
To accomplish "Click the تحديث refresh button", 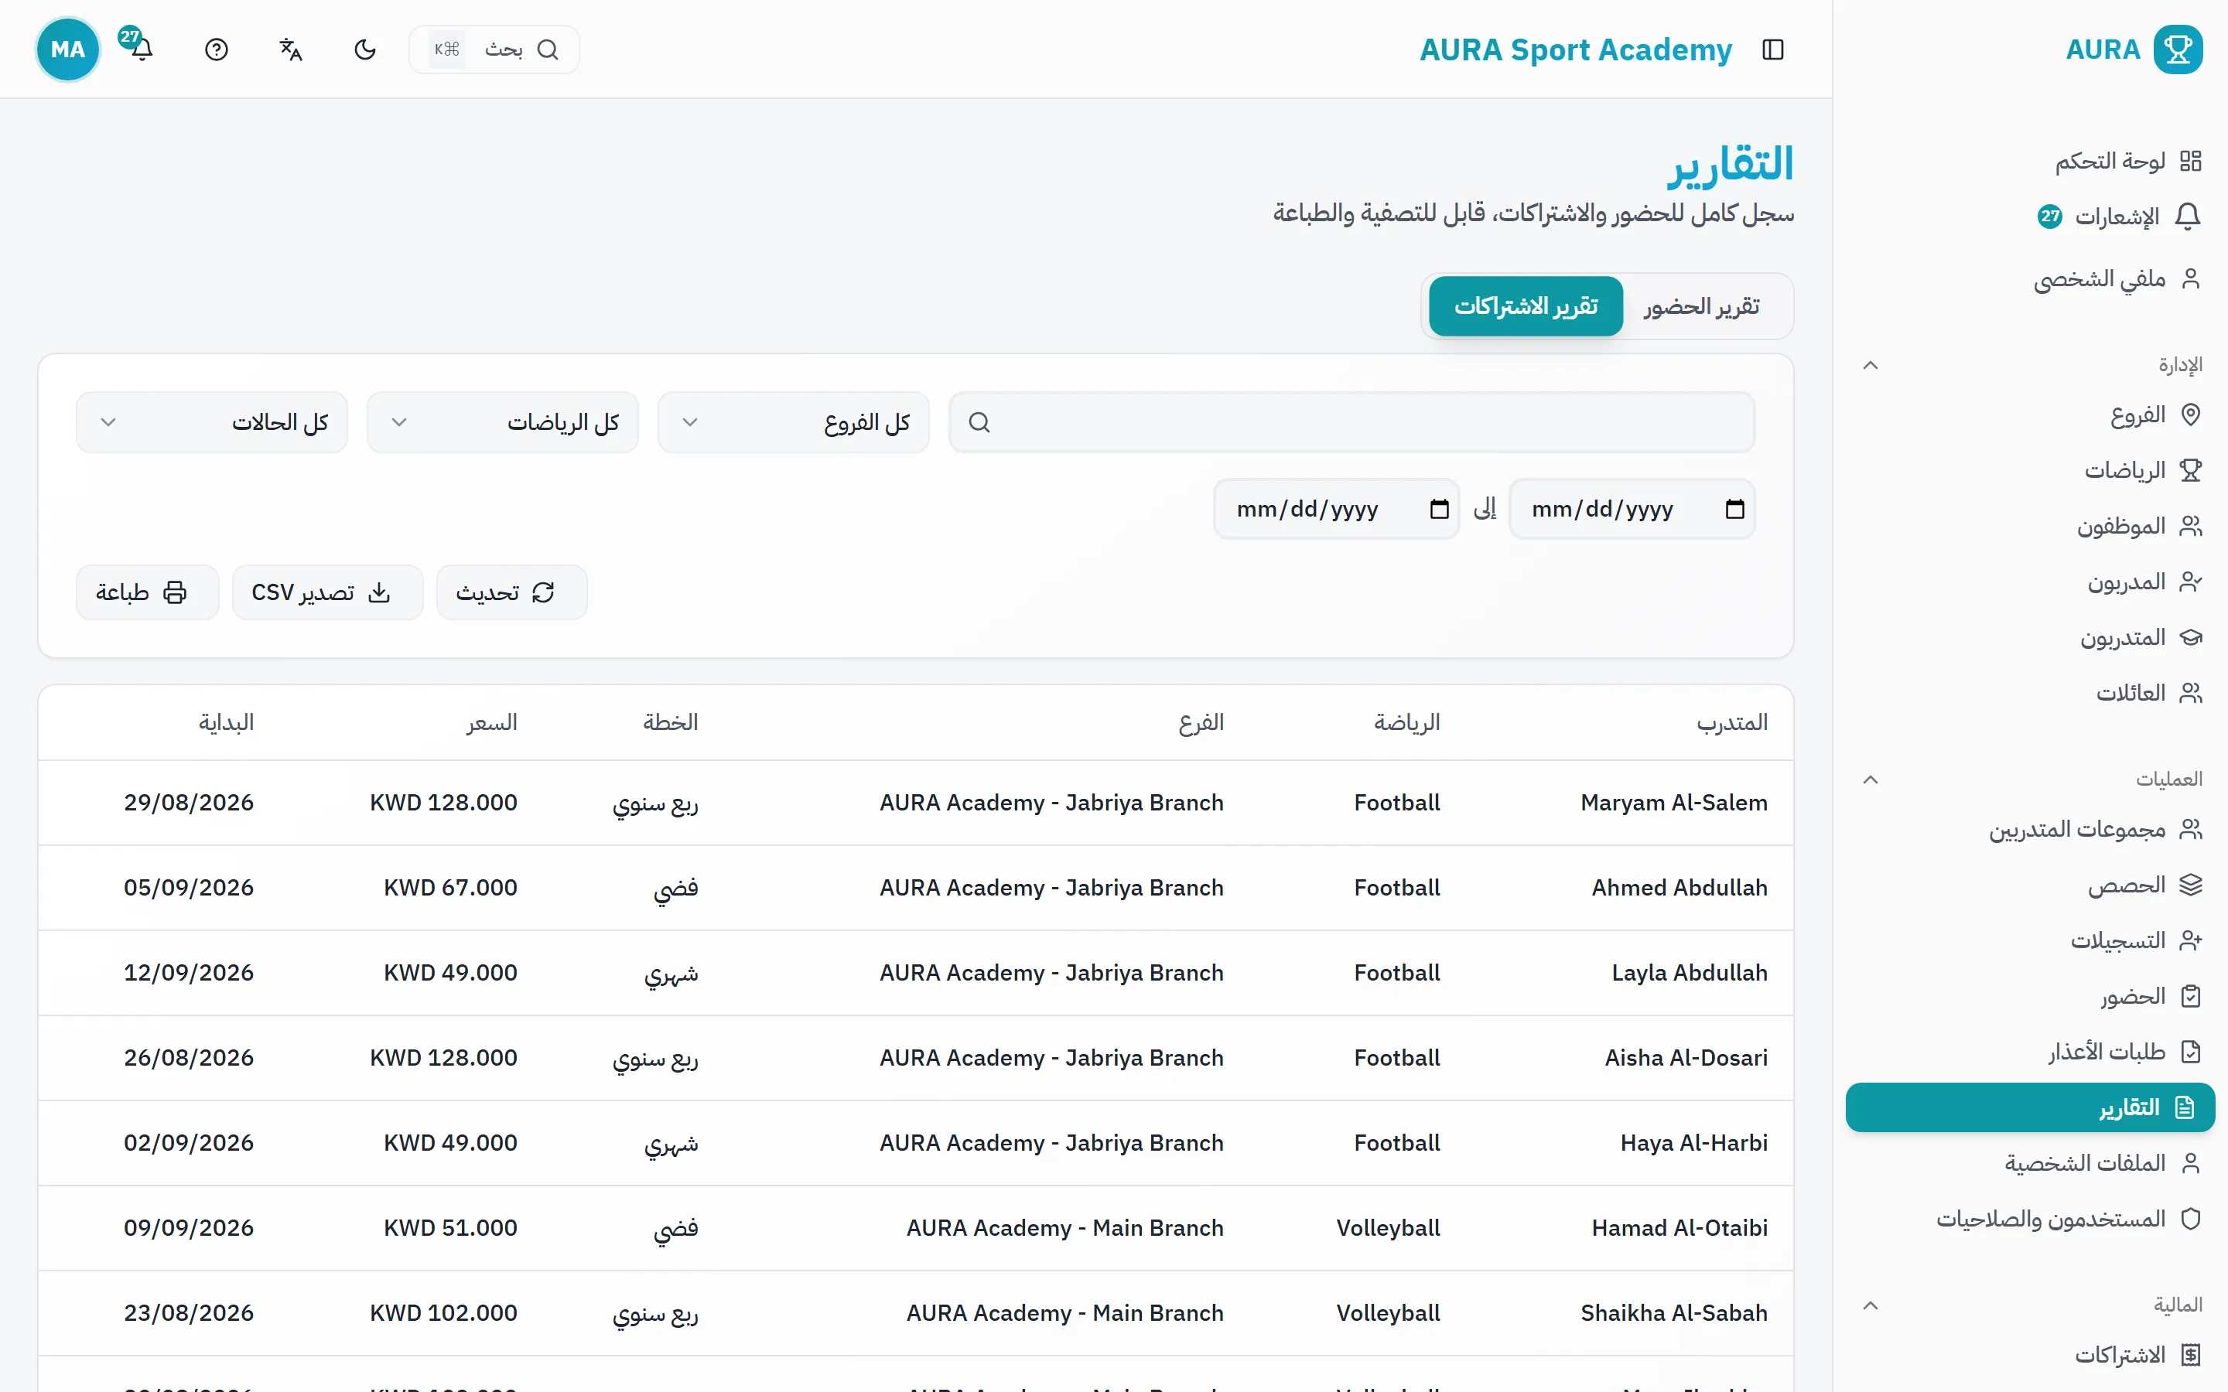I will (512, 592).
